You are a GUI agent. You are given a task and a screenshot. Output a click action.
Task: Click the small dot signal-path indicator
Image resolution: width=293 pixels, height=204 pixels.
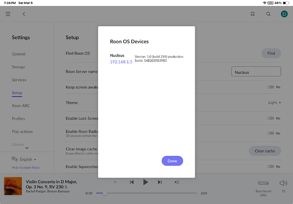click(x=116, y=182)
